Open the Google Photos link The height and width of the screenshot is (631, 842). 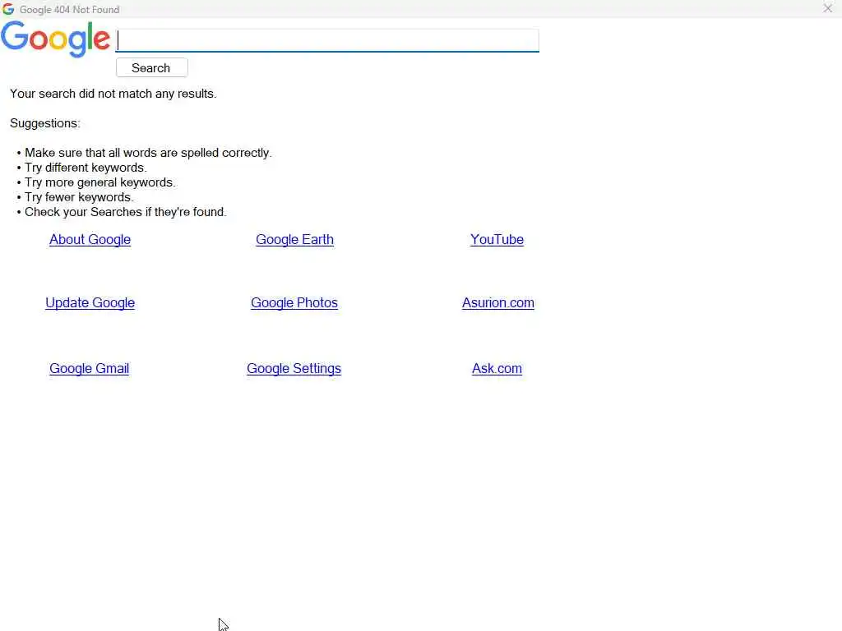294,302
